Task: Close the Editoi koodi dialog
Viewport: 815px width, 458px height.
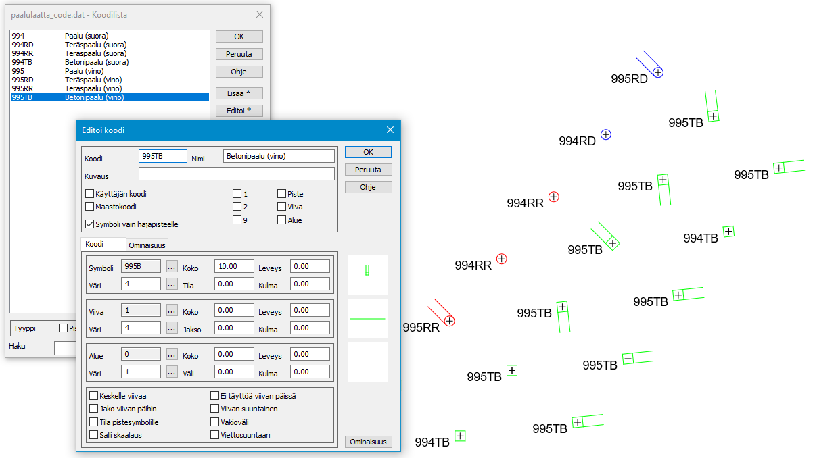Action: [x=390, y=130]
